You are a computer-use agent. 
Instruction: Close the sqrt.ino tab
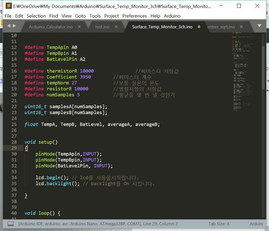pos(241,27)
